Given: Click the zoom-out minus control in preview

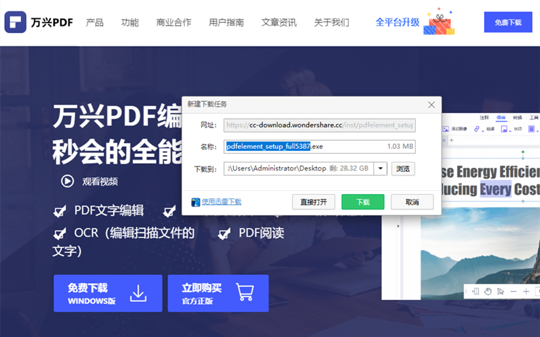Looking at the screenshot, I should point(513,291).
